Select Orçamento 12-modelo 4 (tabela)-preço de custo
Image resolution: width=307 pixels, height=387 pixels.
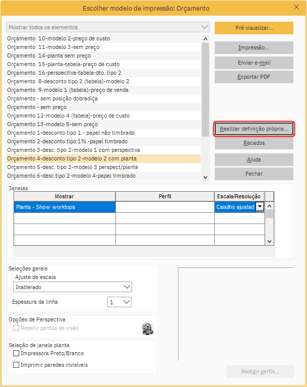(103, 116)
